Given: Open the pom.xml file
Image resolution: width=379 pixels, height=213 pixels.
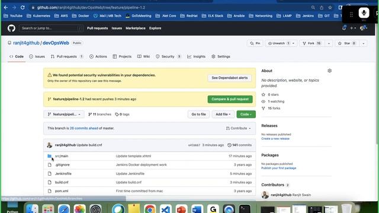Looking at the screenshot, I should pos(62,191).
